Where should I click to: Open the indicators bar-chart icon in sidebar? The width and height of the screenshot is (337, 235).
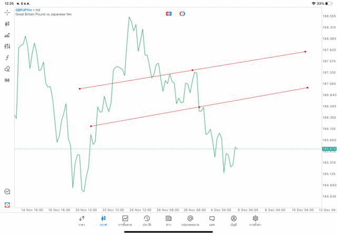7,35
